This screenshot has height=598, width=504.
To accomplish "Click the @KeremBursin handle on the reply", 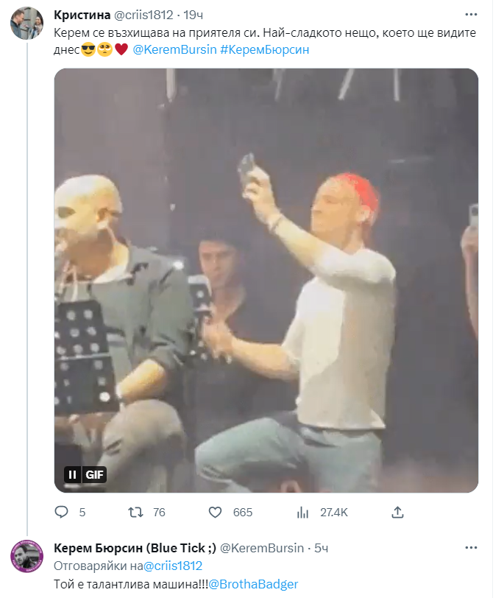I will coord(261,547).
